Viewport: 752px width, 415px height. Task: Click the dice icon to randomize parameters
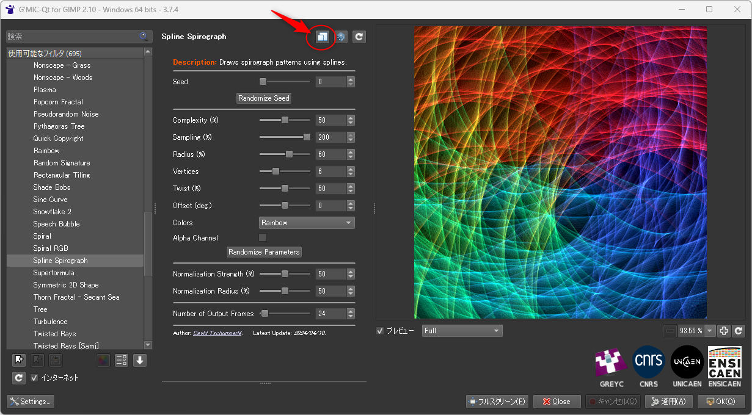pyautogui.click(x=341, y=37)
